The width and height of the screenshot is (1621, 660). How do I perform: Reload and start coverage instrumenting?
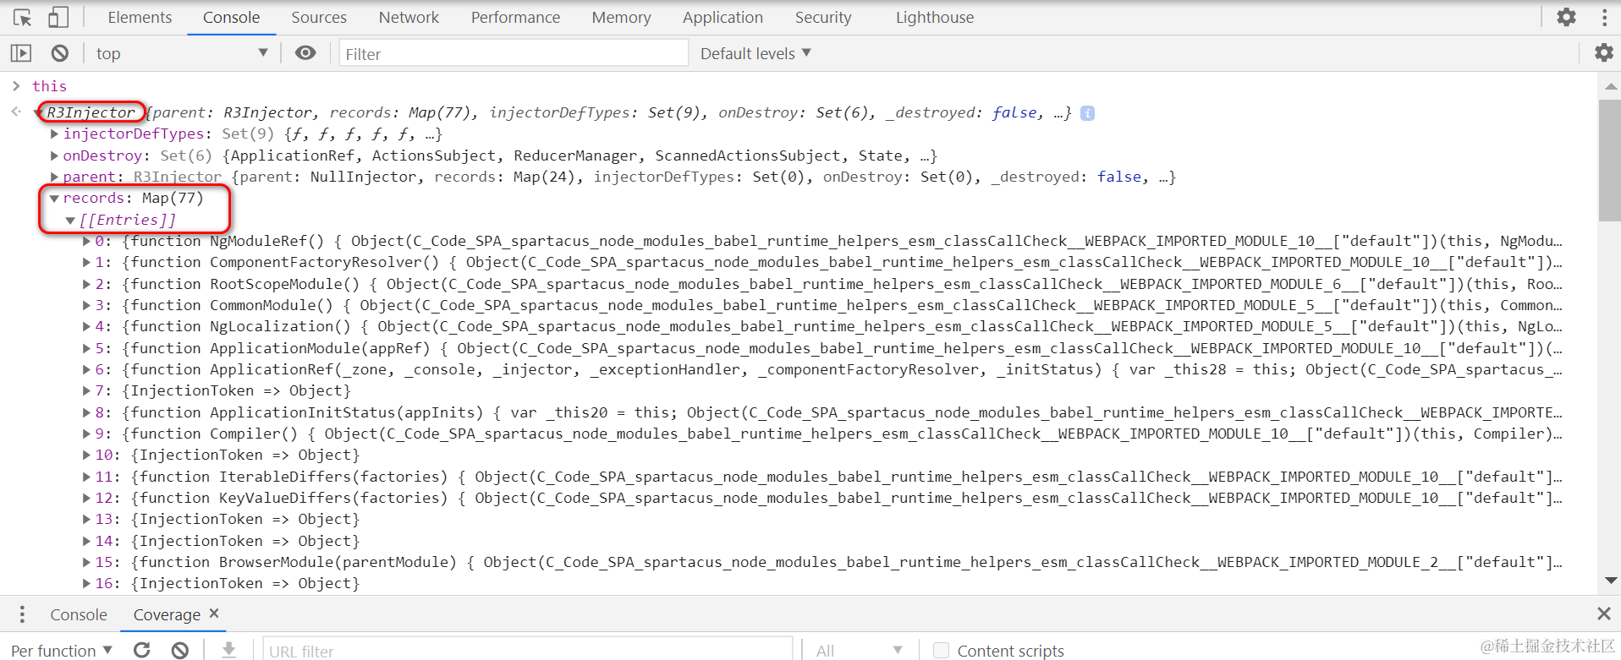[142, 650]
